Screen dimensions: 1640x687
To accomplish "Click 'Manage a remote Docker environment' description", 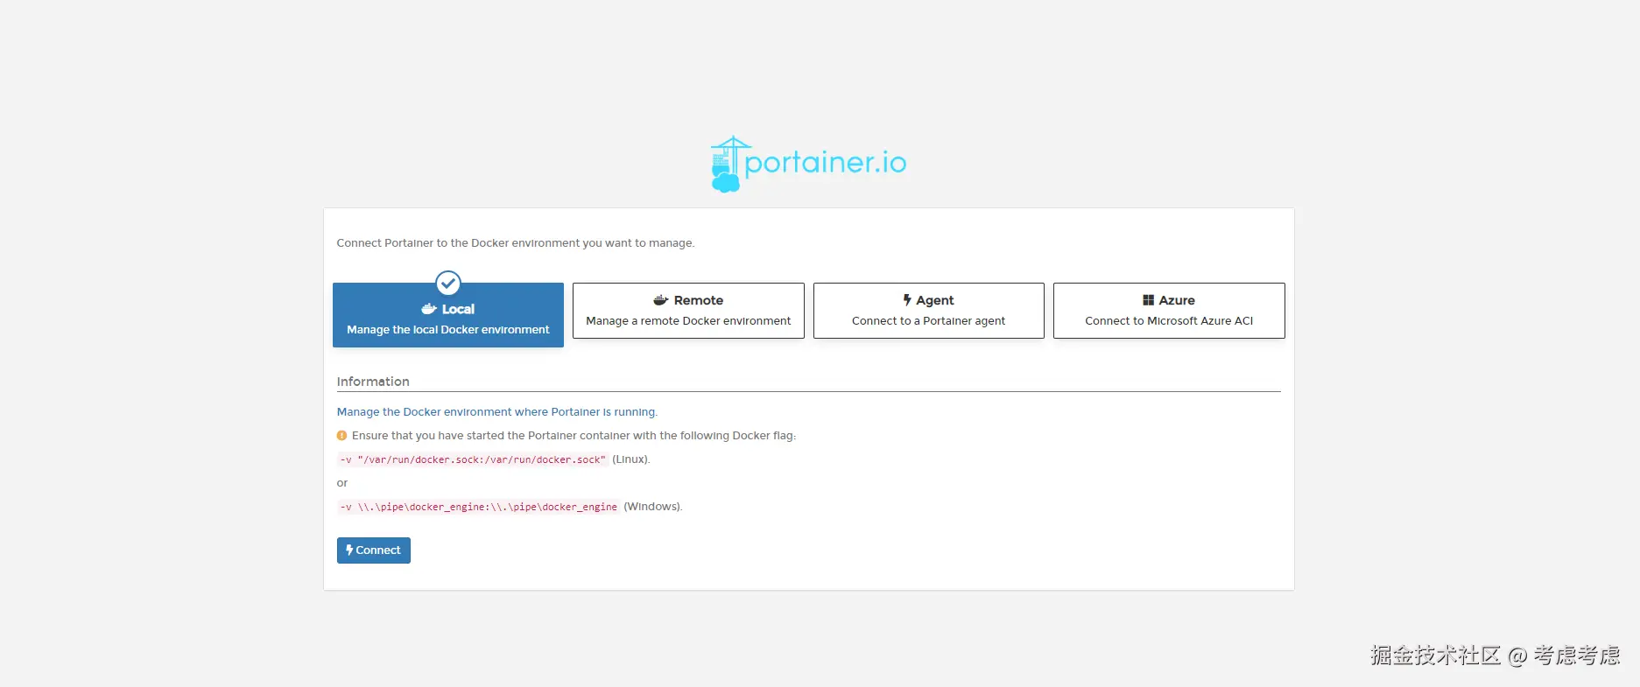I will pos(688,321).
